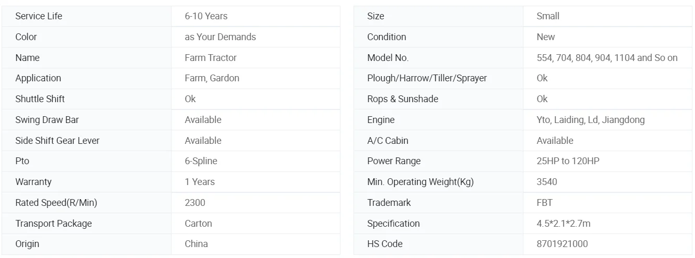The image size is (695, 258).
Task: Click the Model No. value list
Action: click(607, 58)
